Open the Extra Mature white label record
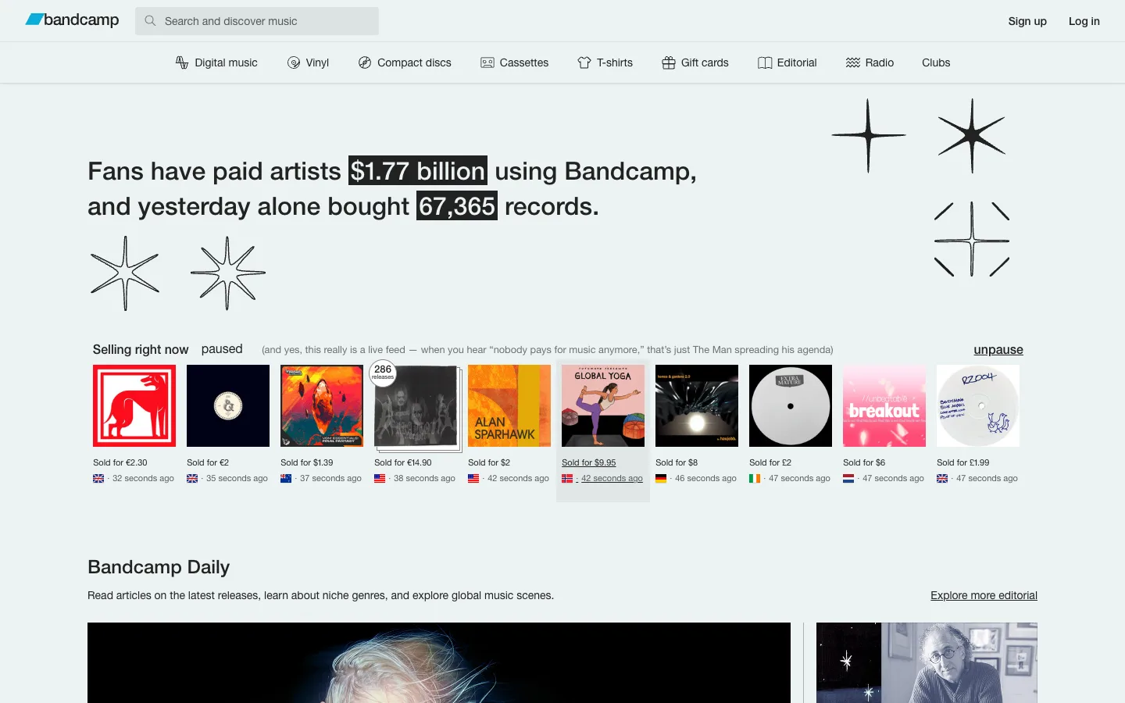 [x=791, y=406]
